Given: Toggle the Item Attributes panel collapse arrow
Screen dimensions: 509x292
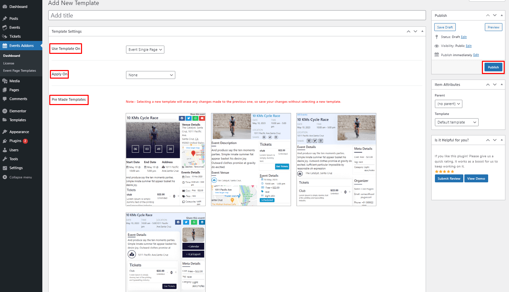Looking at the screenshot, I should tap(502, 85).
